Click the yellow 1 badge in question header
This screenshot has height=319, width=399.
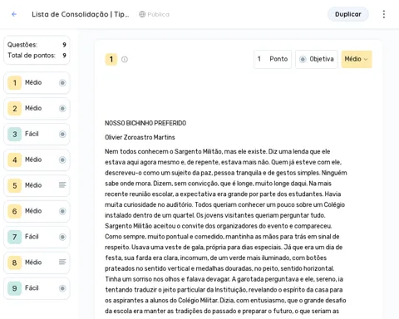[x=111, y=59]
